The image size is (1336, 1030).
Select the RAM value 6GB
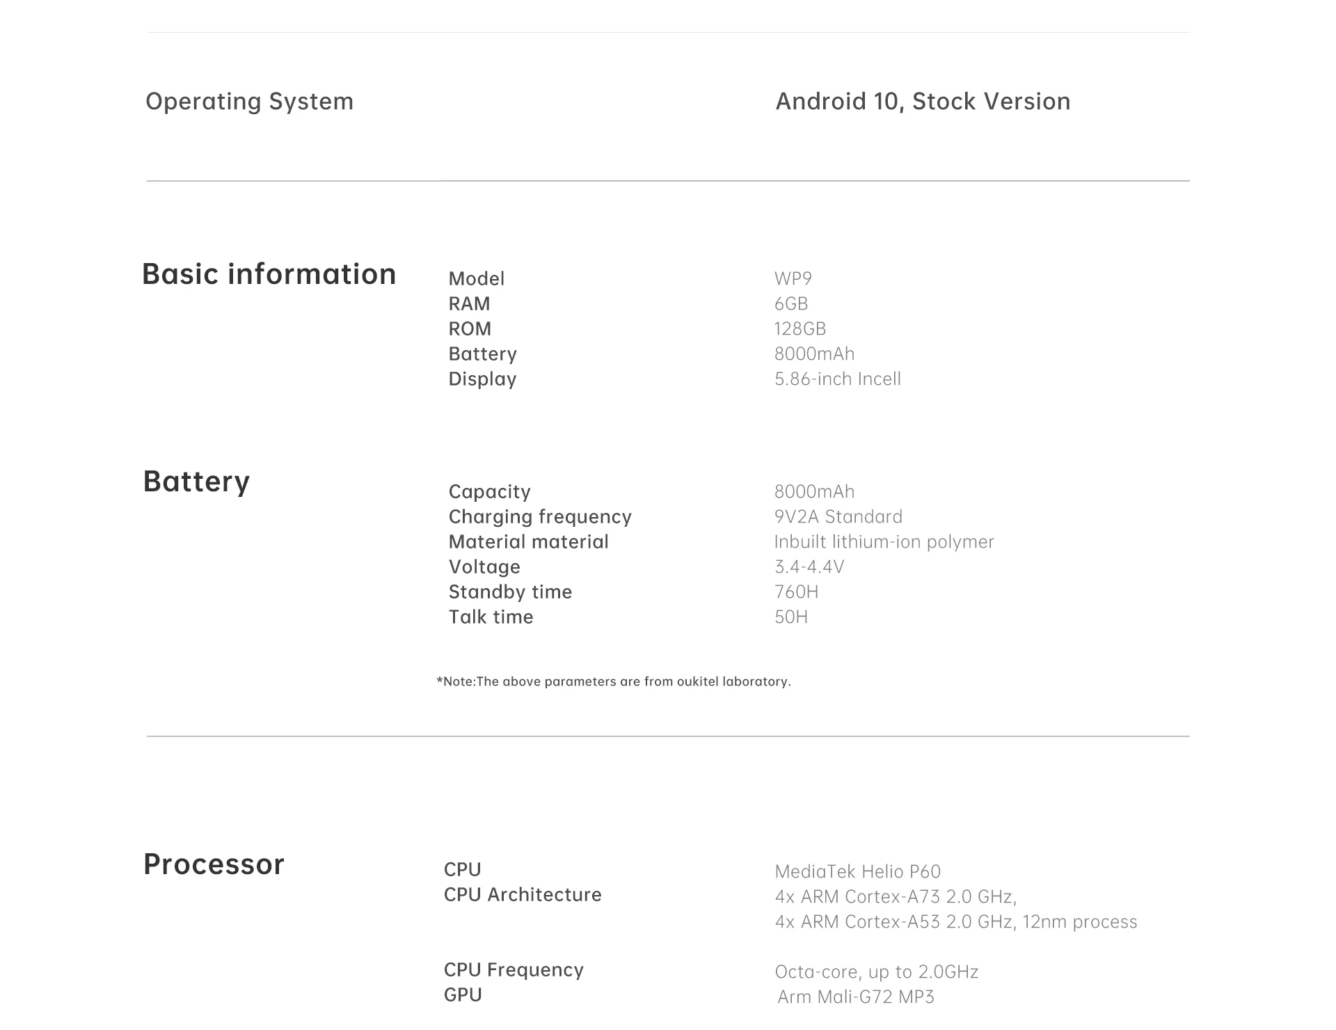pyautogui.click(x=791, y=303)
